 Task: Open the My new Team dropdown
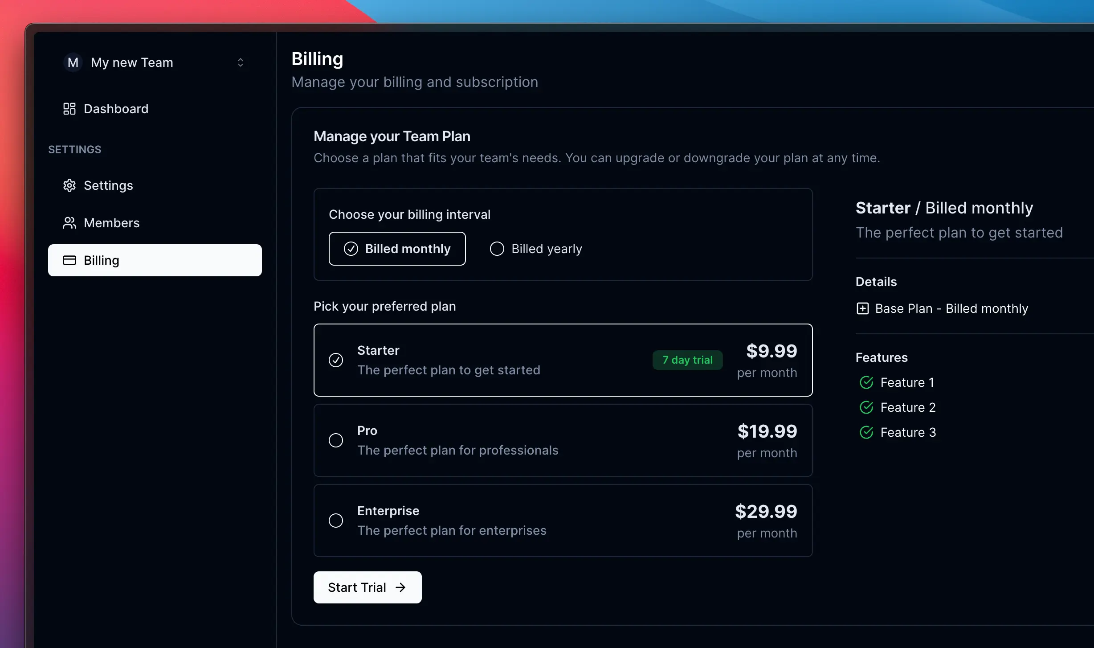point(132,62)
